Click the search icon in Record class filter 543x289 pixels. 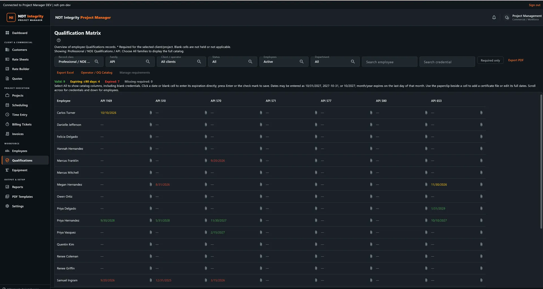[x=96, y=61]
